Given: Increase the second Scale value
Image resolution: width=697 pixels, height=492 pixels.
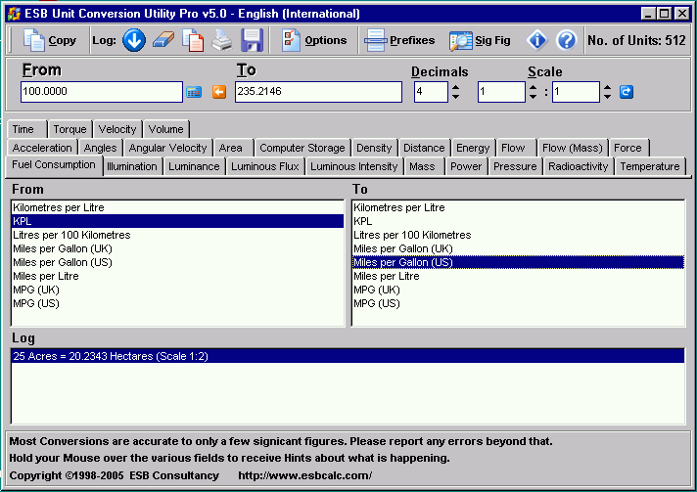Looking at the screenshot, I should pyautogui.click(x=607, y=87).
